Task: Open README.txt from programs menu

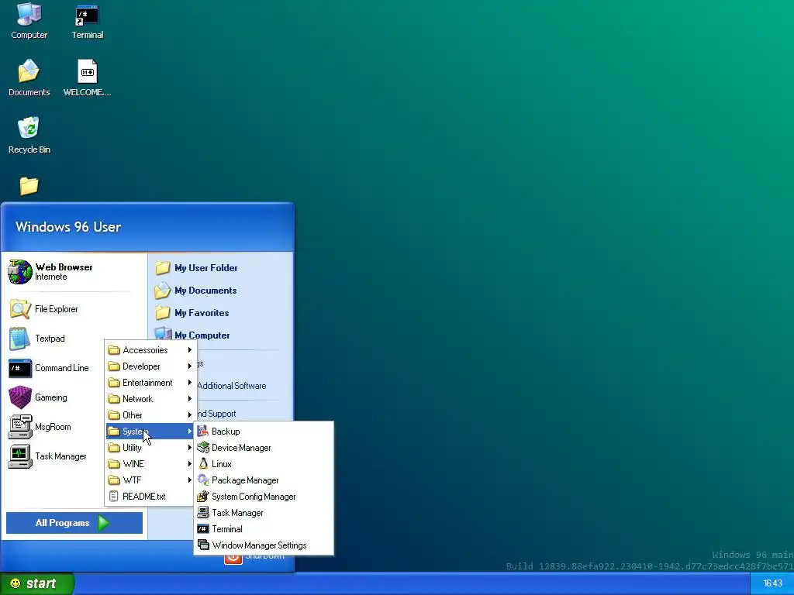Action: [150, 497]
